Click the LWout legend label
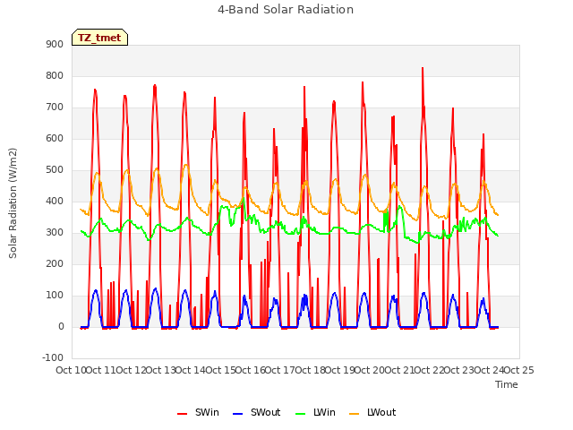 [381, 412]
